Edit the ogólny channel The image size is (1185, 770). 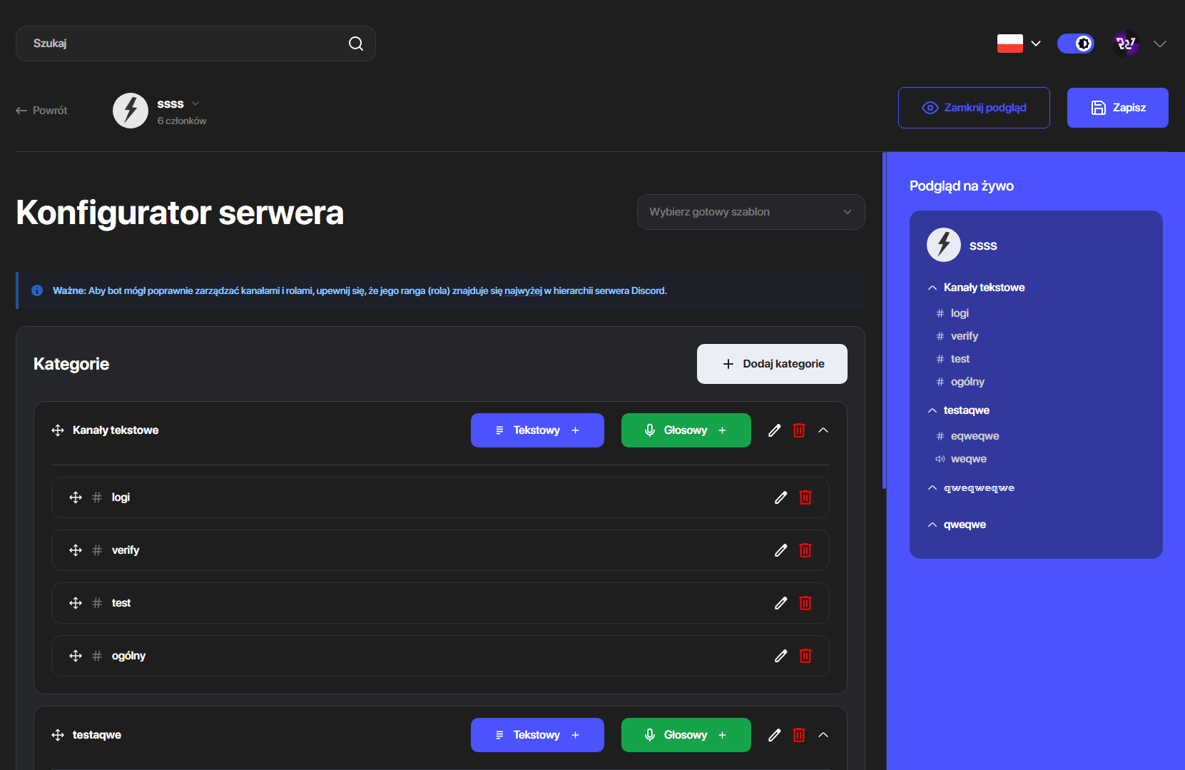pyautogui.click(x=781, y=656)
